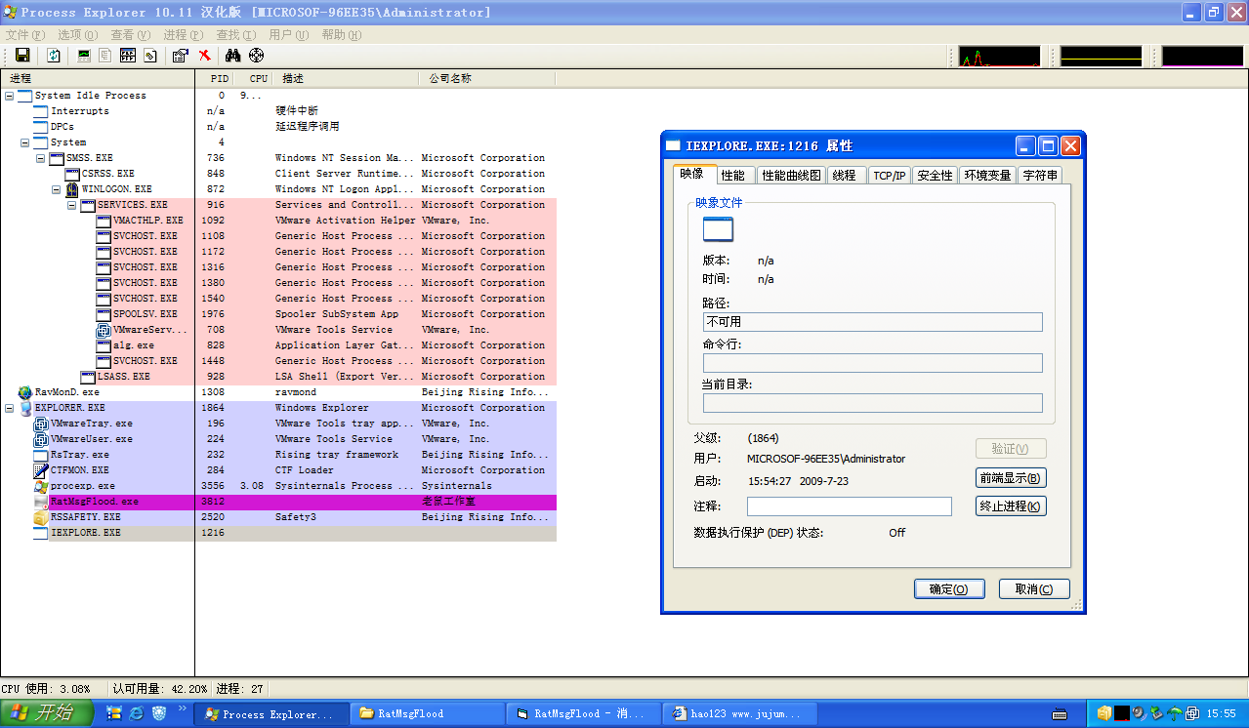Collapse the EXPLORER.EXE tree node
The height and width of the screenshot is (728, 1249).
9,408
